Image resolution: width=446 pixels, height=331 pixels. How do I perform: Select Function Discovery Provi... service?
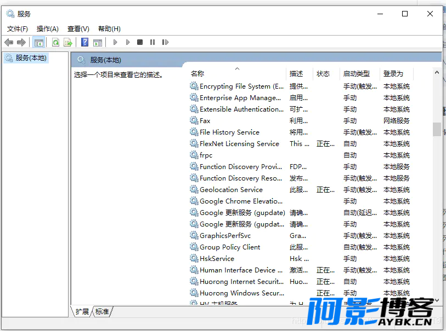pyautogui.click(x=241, y=167)
